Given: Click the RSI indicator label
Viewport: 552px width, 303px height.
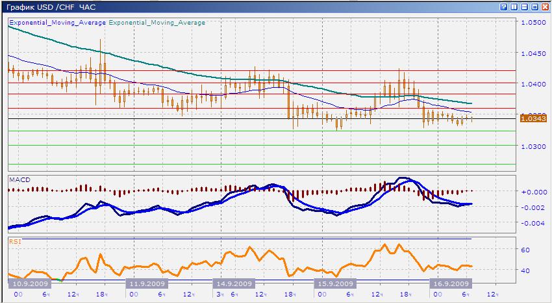Looking at the screenshot, I should pos(14,241).
